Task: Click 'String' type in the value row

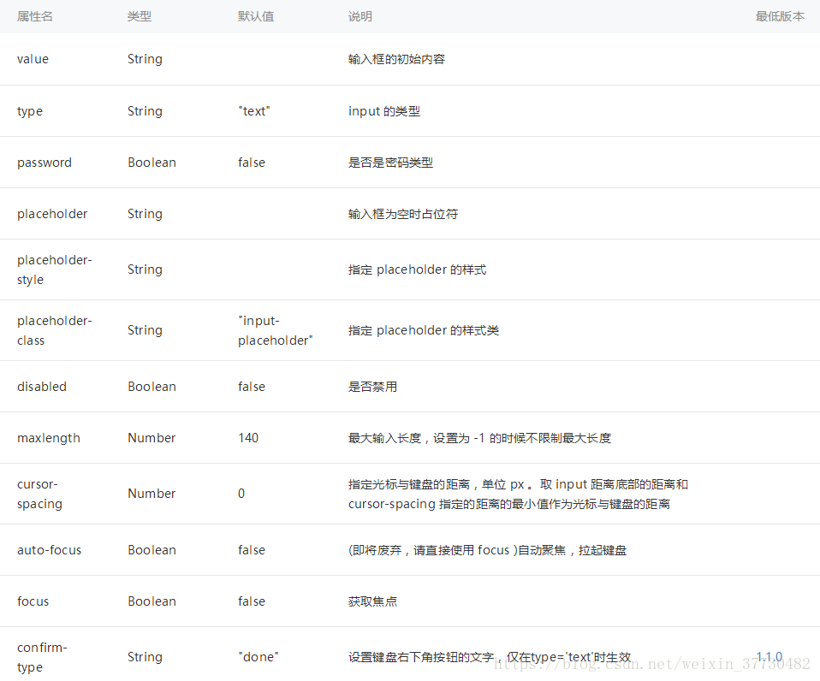Action: click(145, 59)
